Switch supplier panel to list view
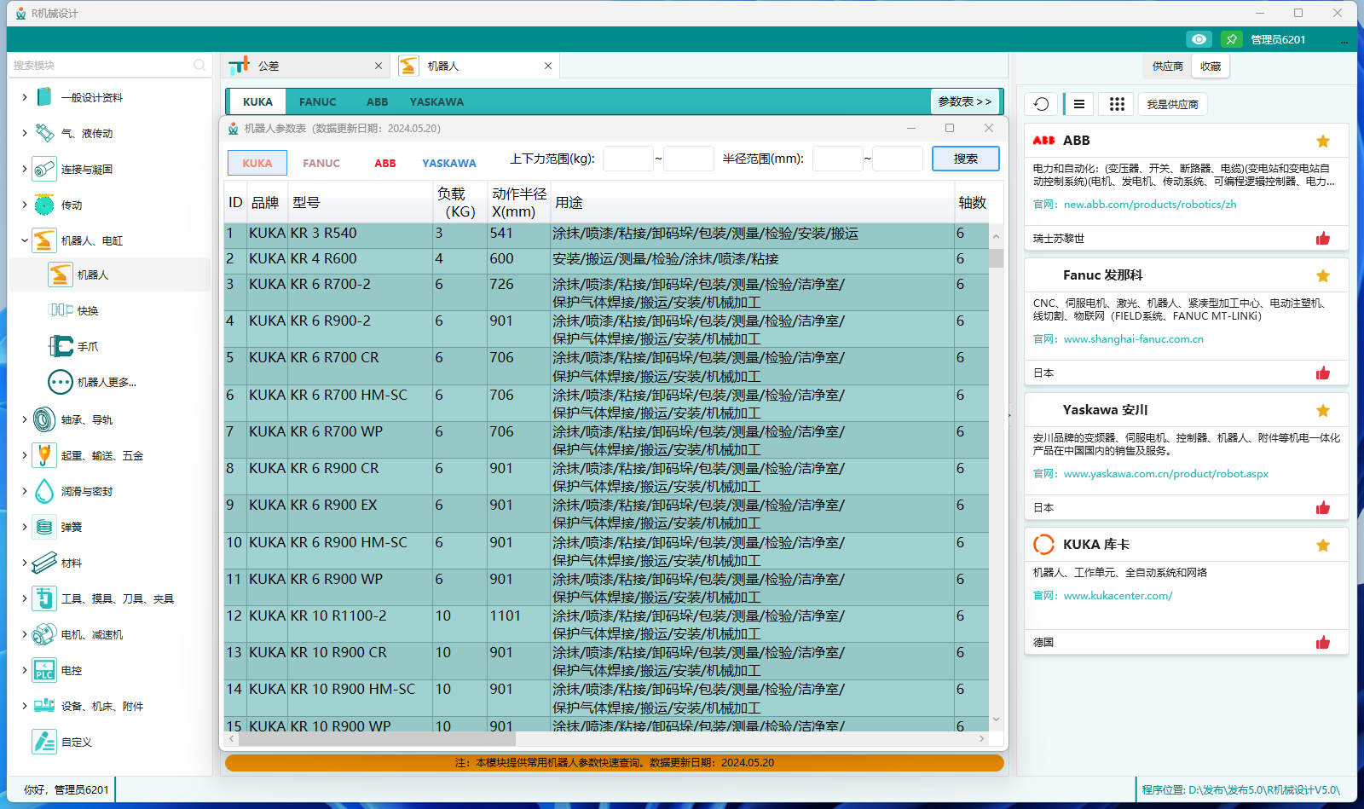 (1079, 104)
